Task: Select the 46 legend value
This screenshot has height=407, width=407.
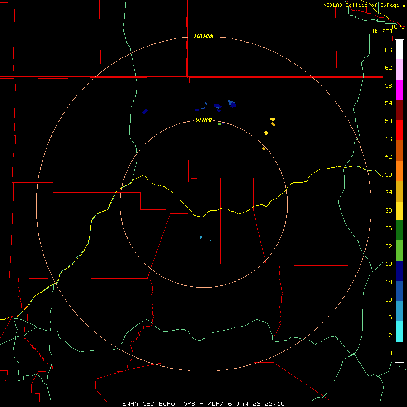Action: 388,139
